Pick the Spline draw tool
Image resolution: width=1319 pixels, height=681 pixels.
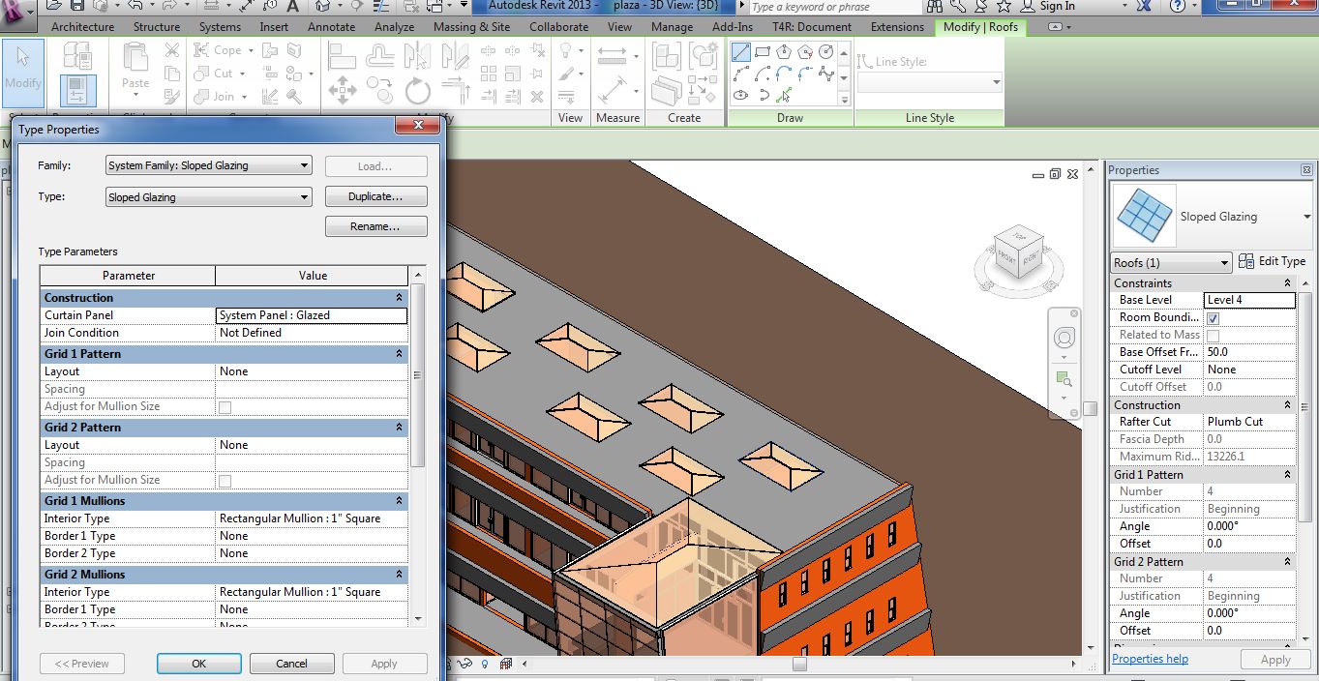825,74
